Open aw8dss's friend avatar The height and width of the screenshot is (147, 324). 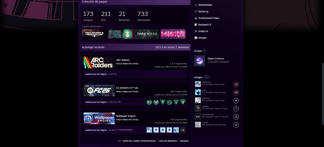click(x=198, y=108)
